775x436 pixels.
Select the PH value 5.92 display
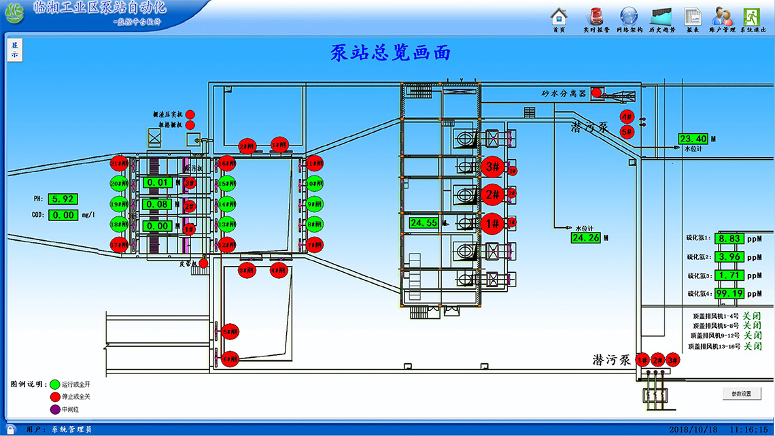tap(63, 199)
